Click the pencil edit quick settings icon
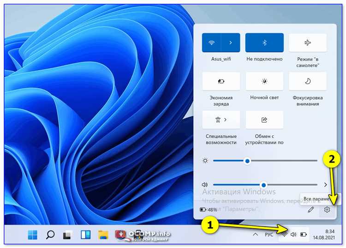Screen dimensions: 346x248 point(310,209)
